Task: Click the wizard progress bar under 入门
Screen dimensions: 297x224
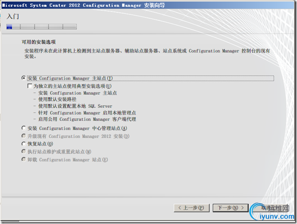Action: [42, 27]
